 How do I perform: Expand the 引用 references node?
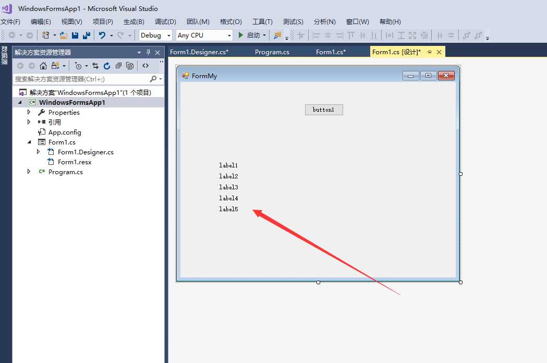tap(29, 122)
